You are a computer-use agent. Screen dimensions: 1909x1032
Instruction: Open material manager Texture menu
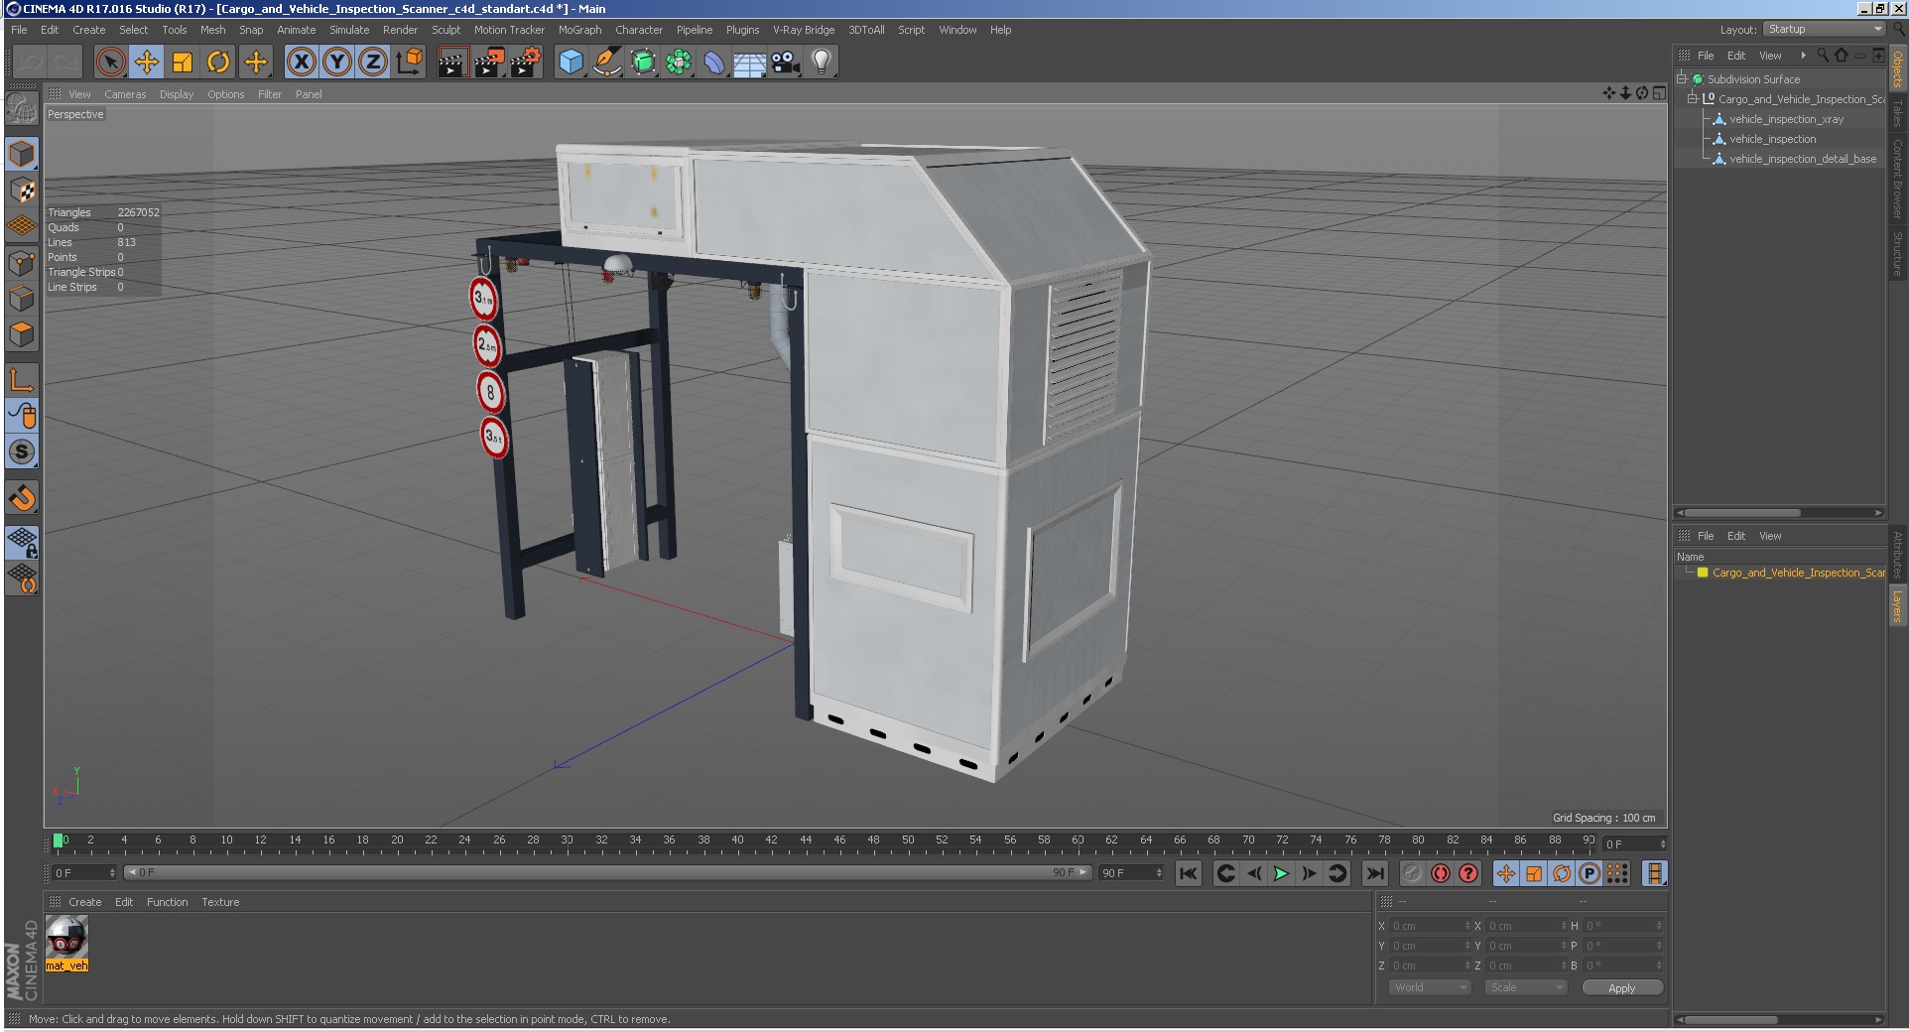220,902
